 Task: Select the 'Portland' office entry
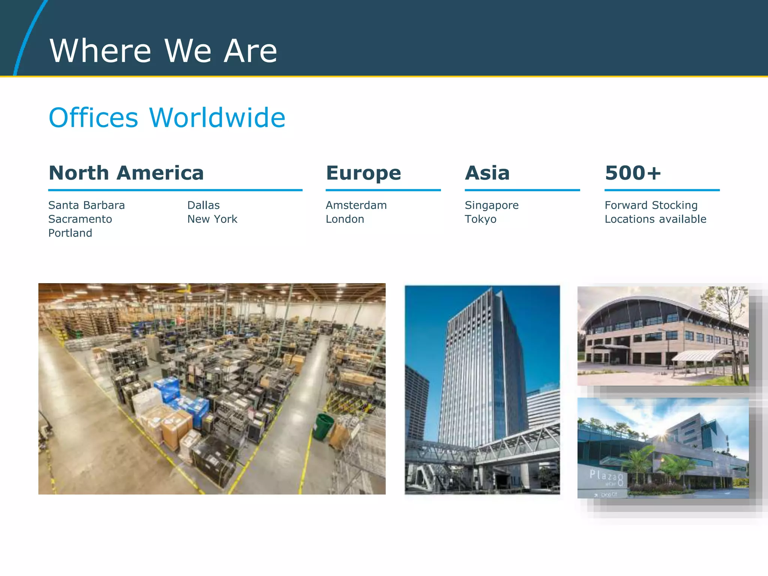(x=70, y=233)
